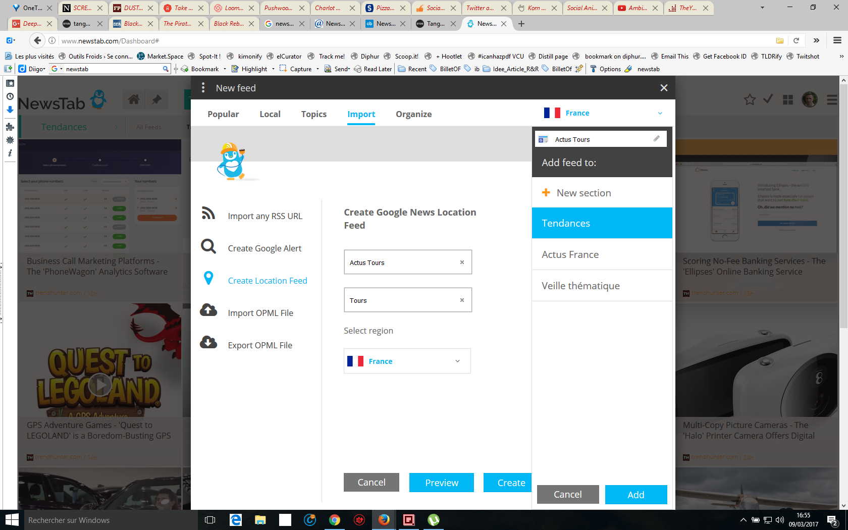Click the puzzle piece add-ons icon in sidebar
The image size is (848, 530).
point(10,127)
